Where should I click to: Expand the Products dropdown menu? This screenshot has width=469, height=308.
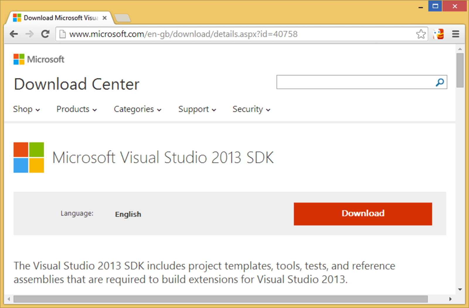tap(77, 109)
